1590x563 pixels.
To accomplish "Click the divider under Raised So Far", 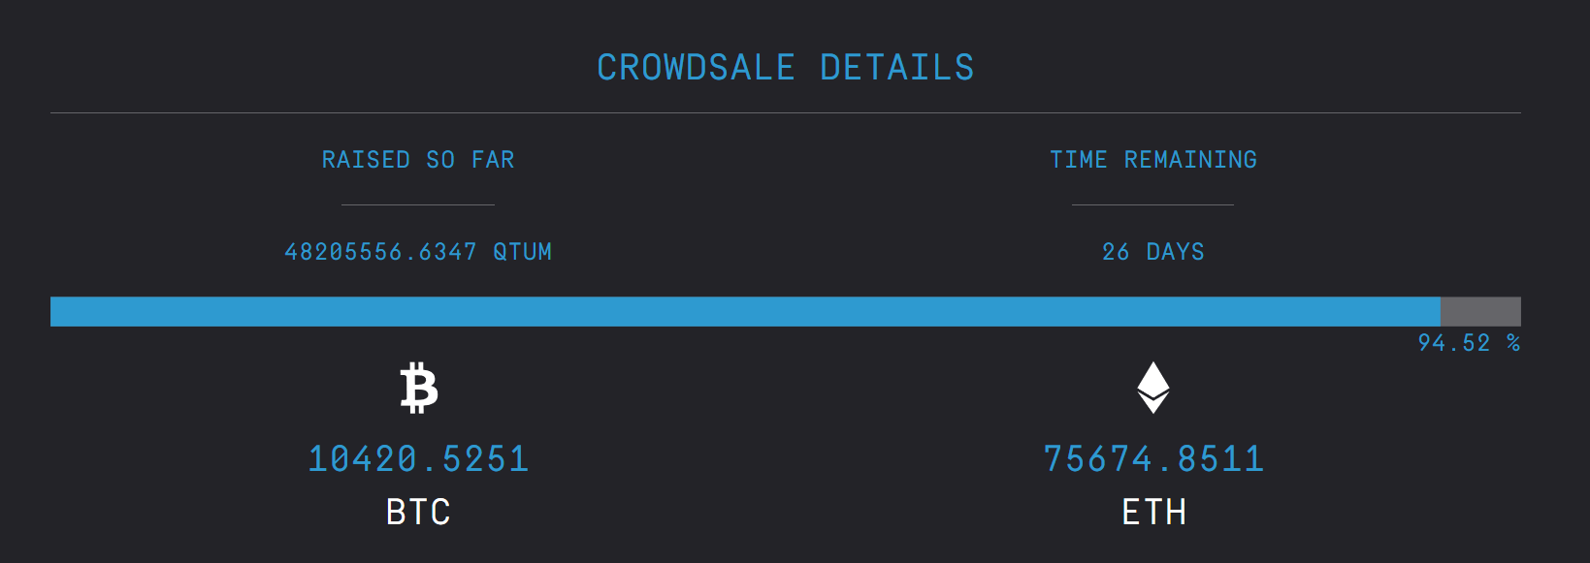I will pos(418,204).
